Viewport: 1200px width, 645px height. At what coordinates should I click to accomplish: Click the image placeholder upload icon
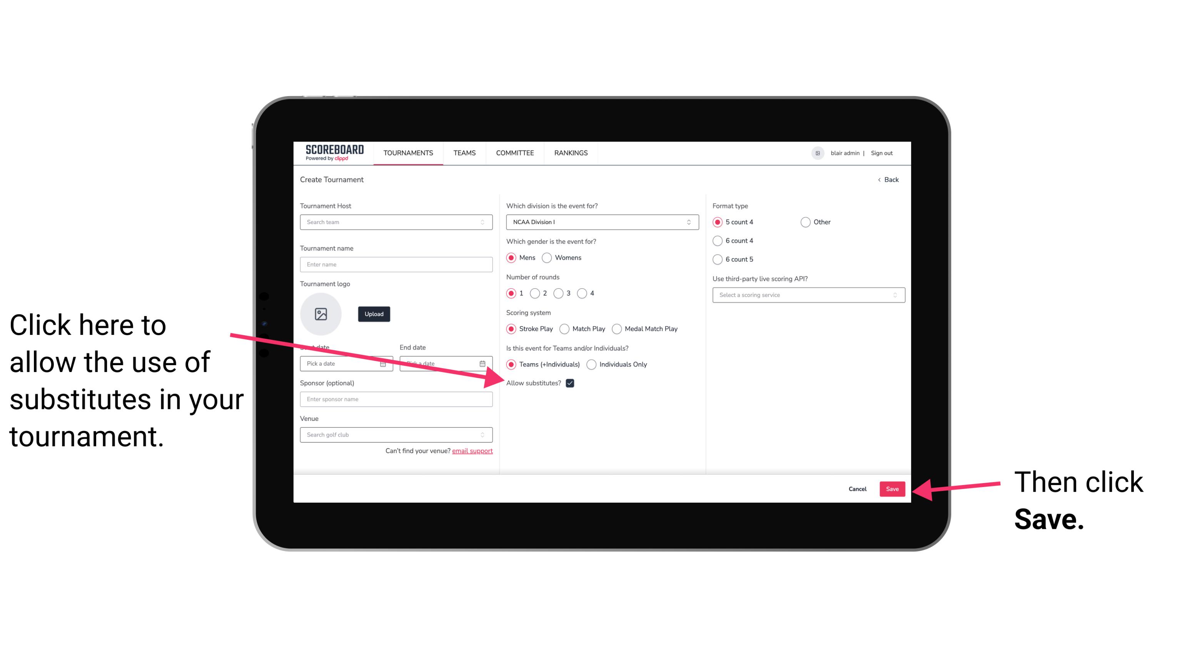(x=321, y=314)
